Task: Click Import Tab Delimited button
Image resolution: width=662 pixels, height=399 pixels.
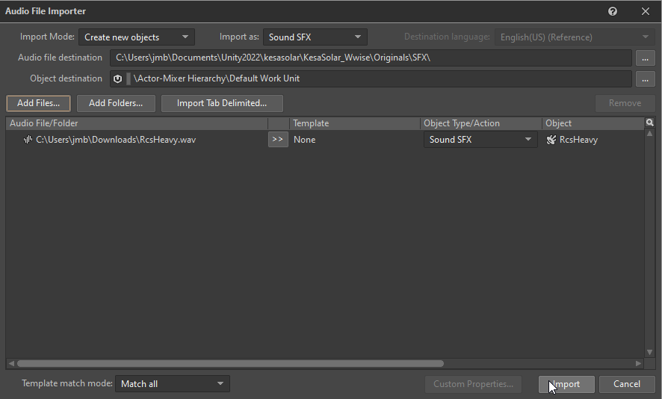Action: (222, 103)
